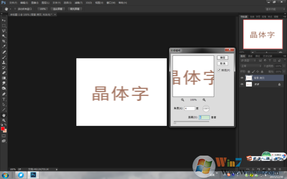This screenshot has height=179, width=287.
Task: Select the Healing Brush tool
Action: coord(4,52)
